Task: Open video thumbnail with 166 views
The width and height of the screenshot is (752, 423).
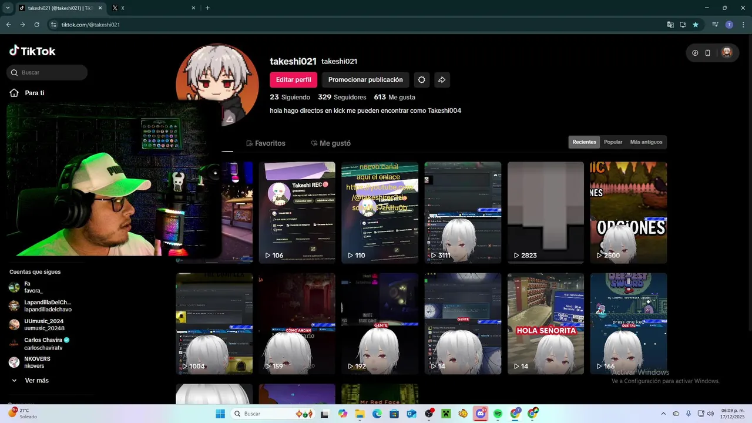Action: [x=629, y=324]
